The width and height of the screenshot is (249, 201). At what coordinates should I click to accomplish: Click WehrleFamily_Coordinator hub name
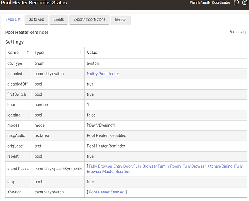click(x=210, y=2)
